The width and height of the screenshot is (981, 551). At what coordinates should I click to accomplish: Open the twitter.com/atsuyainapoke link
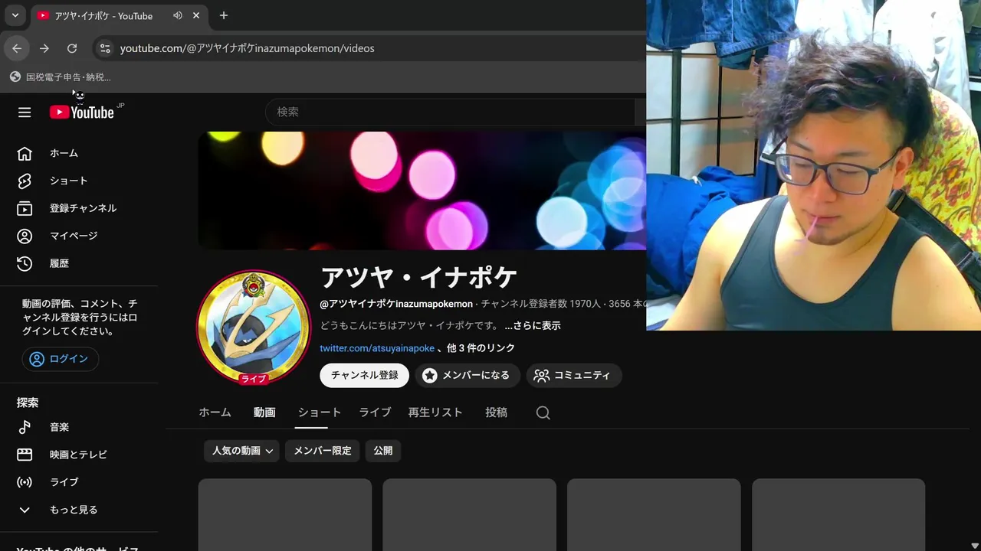pyautogui.click(x=377, y=348)
